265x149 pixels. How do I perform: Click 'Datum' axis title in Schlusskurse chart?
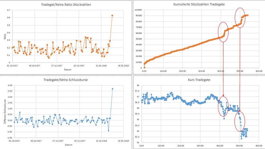point(69,145)
